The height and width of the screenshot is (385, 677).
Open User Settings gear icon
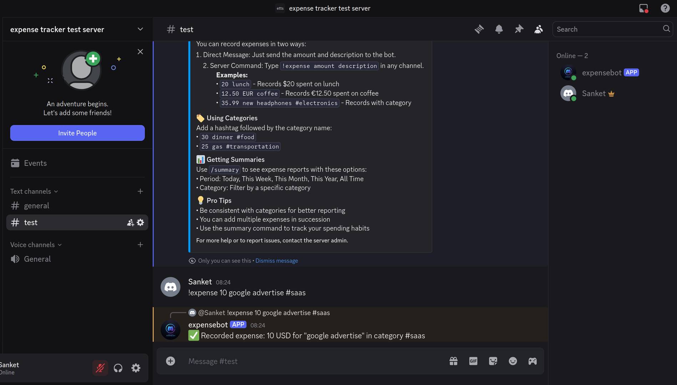(136, 368)
